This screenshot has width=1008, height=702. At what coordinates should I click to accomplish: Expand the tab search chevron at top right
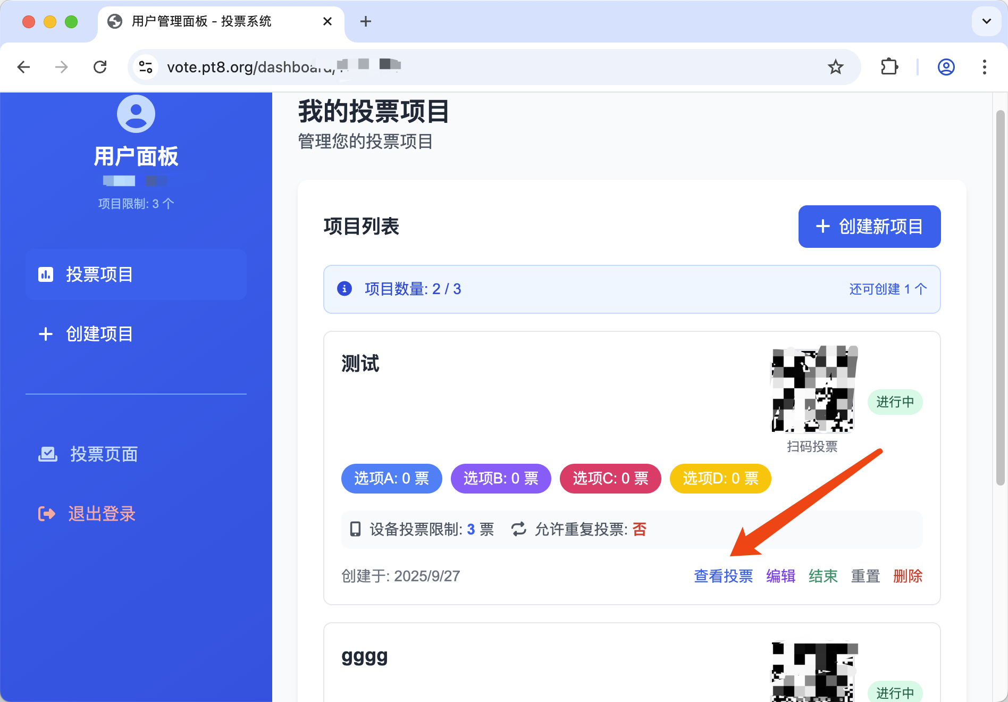(986, 21)
